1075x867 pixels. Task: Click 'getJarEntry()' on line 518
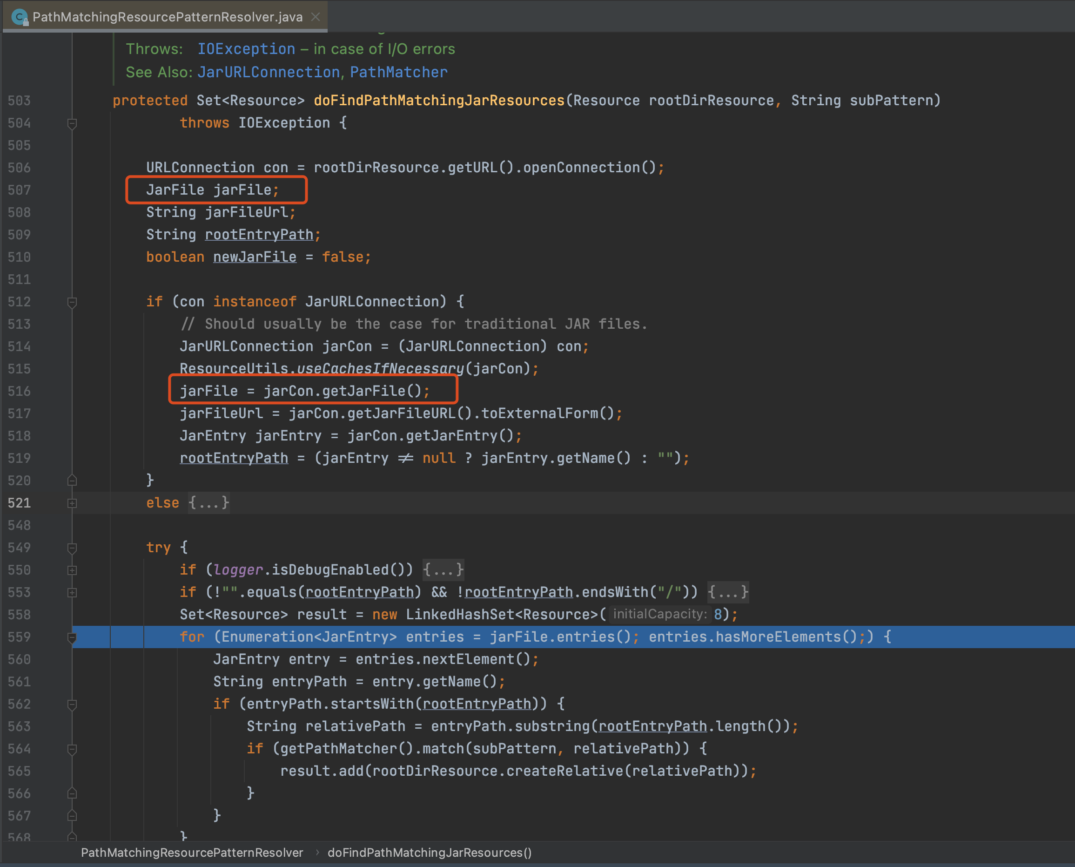point(460,435)
